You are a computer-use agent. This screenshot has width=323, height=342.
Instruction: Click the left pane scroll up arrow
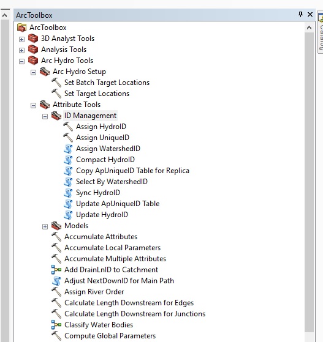pos(4,15)
